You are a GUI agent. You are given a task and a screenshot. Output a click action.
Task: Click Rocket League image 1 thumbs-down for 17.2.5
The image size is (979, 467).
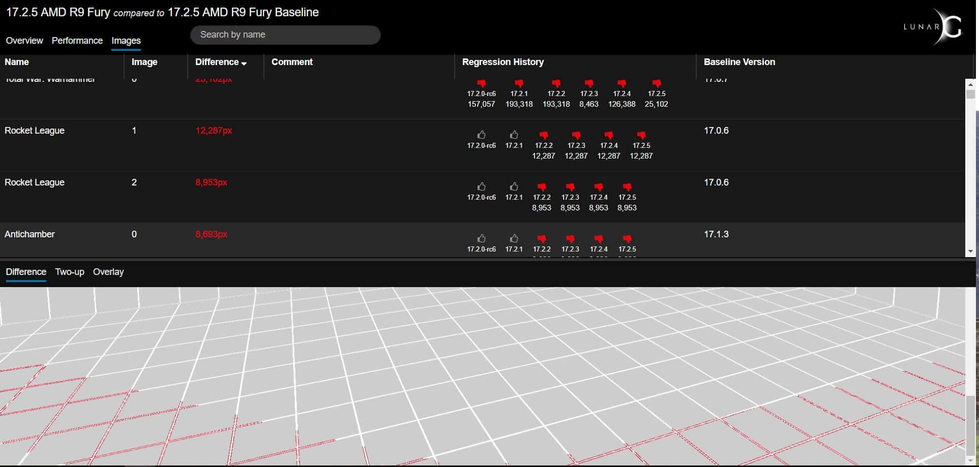641,135
